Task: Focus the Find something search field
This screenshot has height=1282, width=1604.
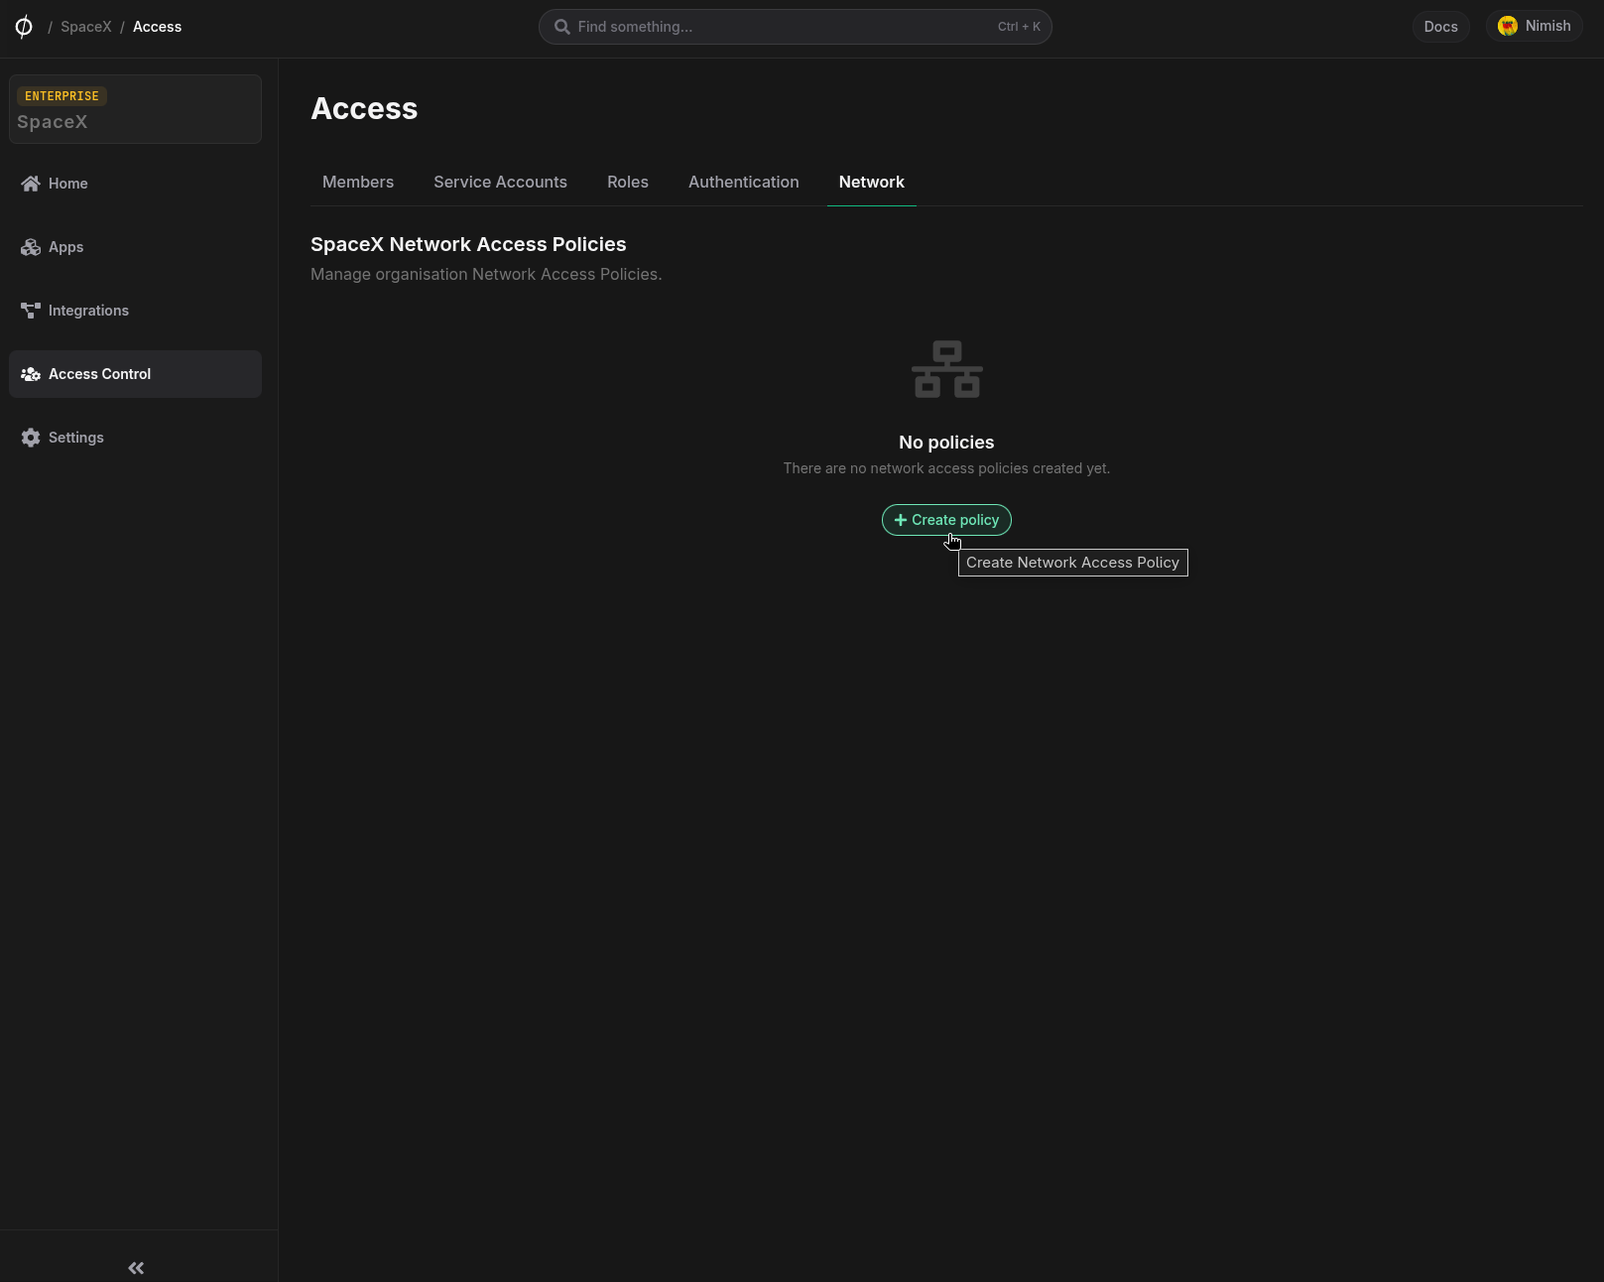Action: pyautogui.click(x=795, y=27)
